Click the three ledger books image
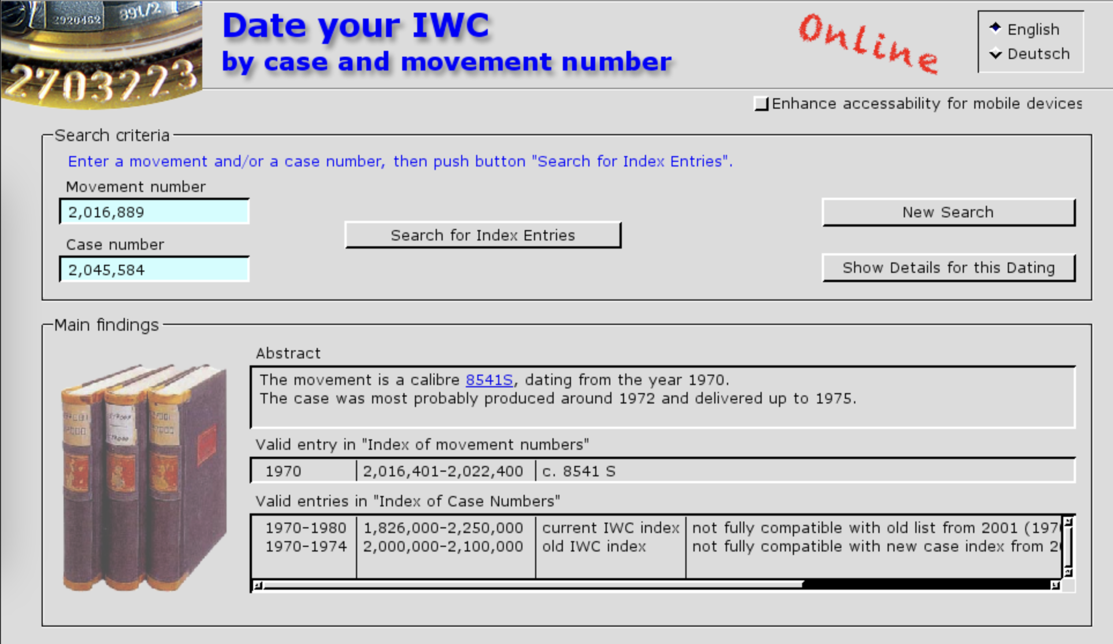Image resolution: width=1113 pixels, height=644 pixels. (x=143, y=478)
